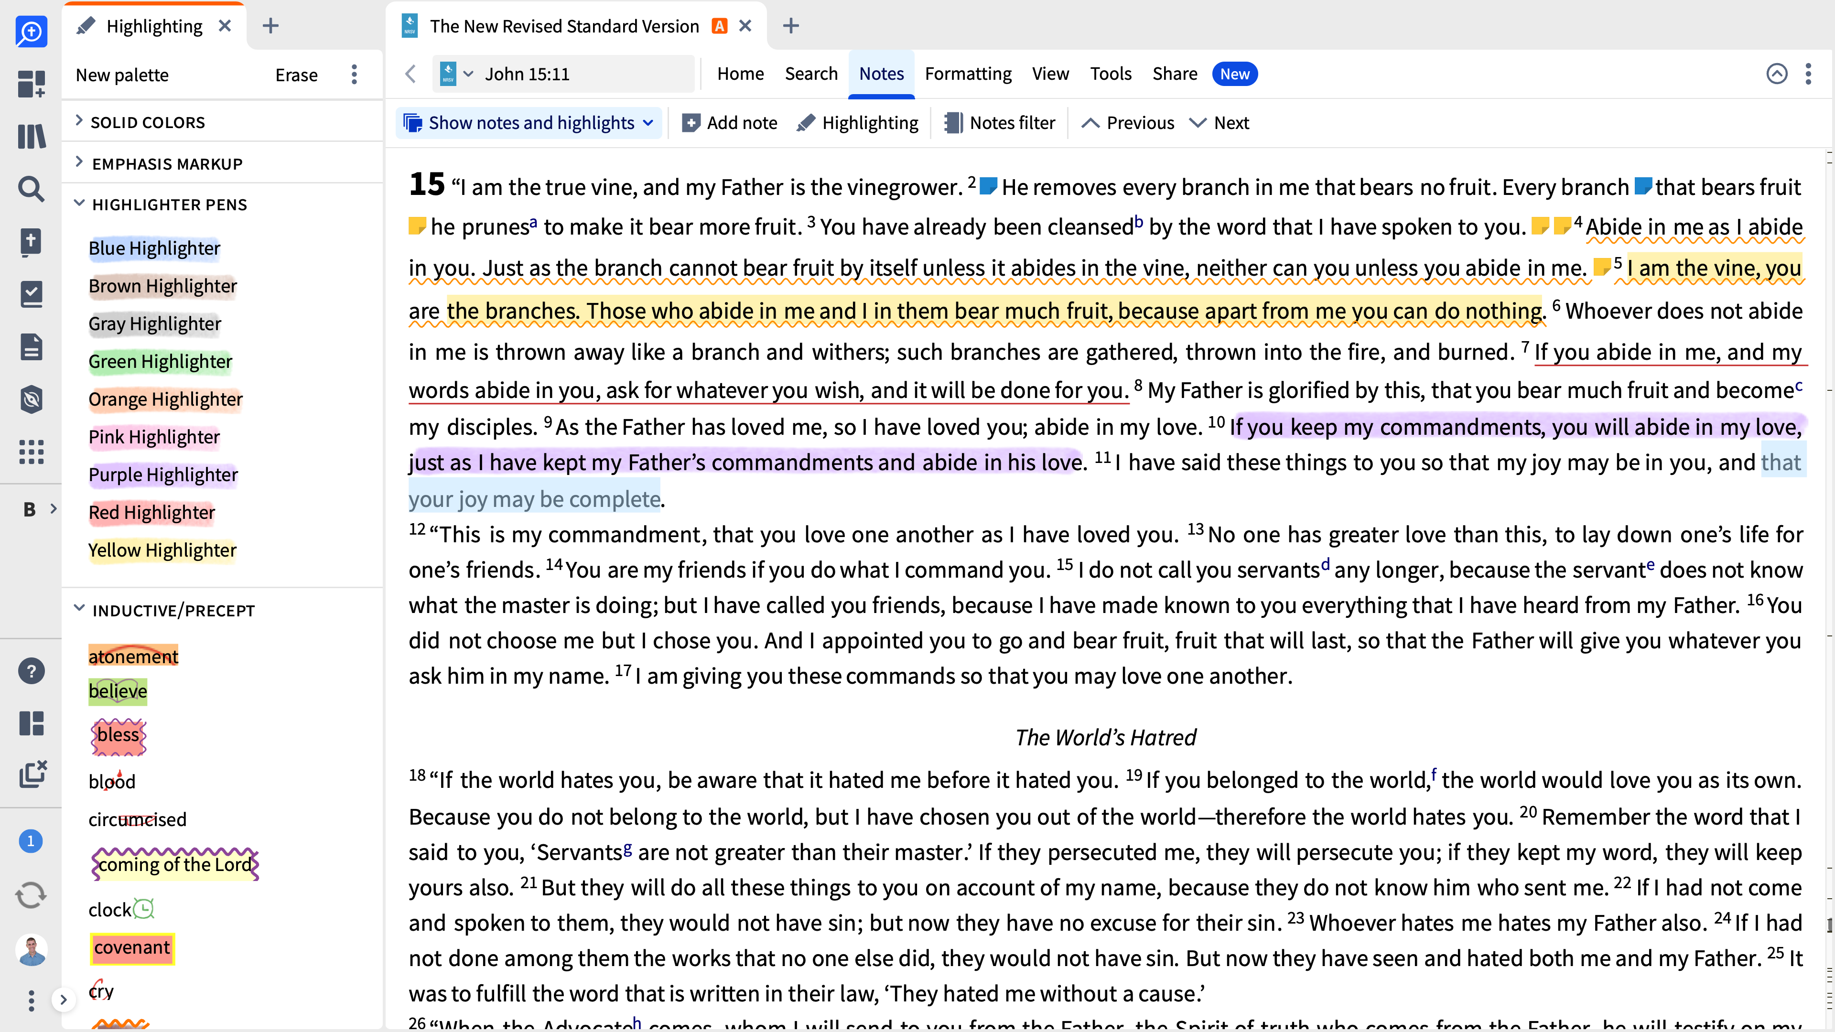Go to the Previous note
The image size is (1835, 1032).
1128,122
